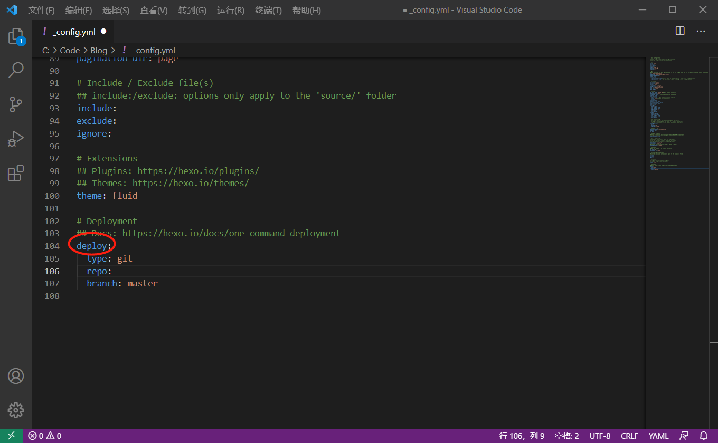Click the VS Code logo icon

(x=12, y=10)
